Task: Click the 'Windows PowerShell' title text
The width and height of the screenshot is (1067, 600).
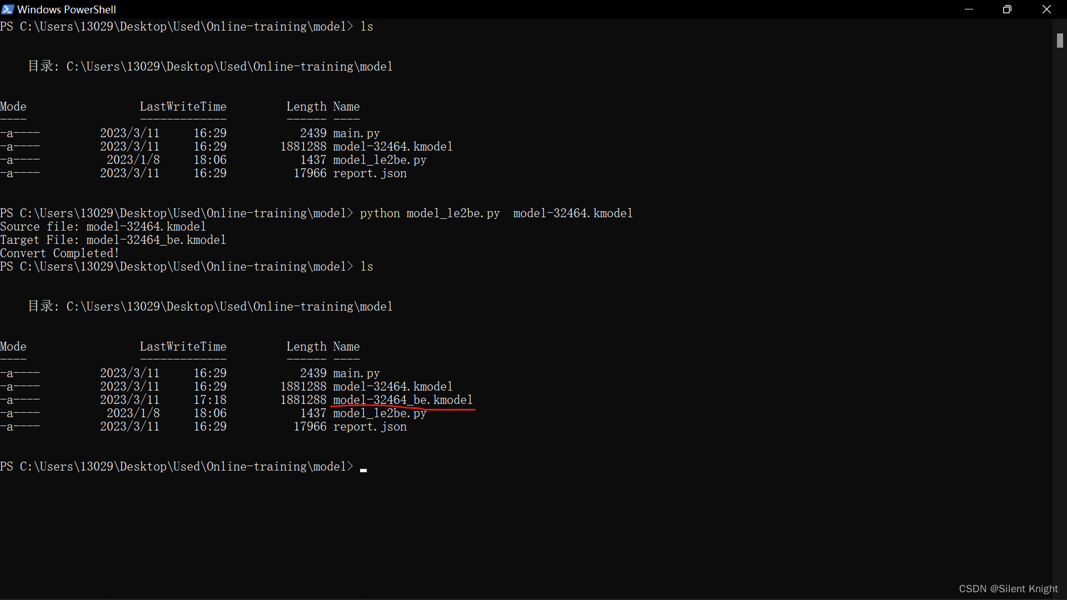Action: (67, 9)
